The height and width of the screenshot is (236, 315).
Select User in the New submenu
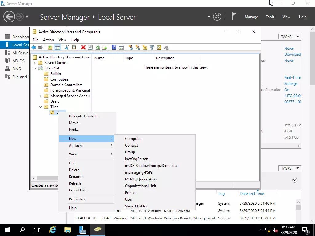pyautogui.click(x=155, y=199)
